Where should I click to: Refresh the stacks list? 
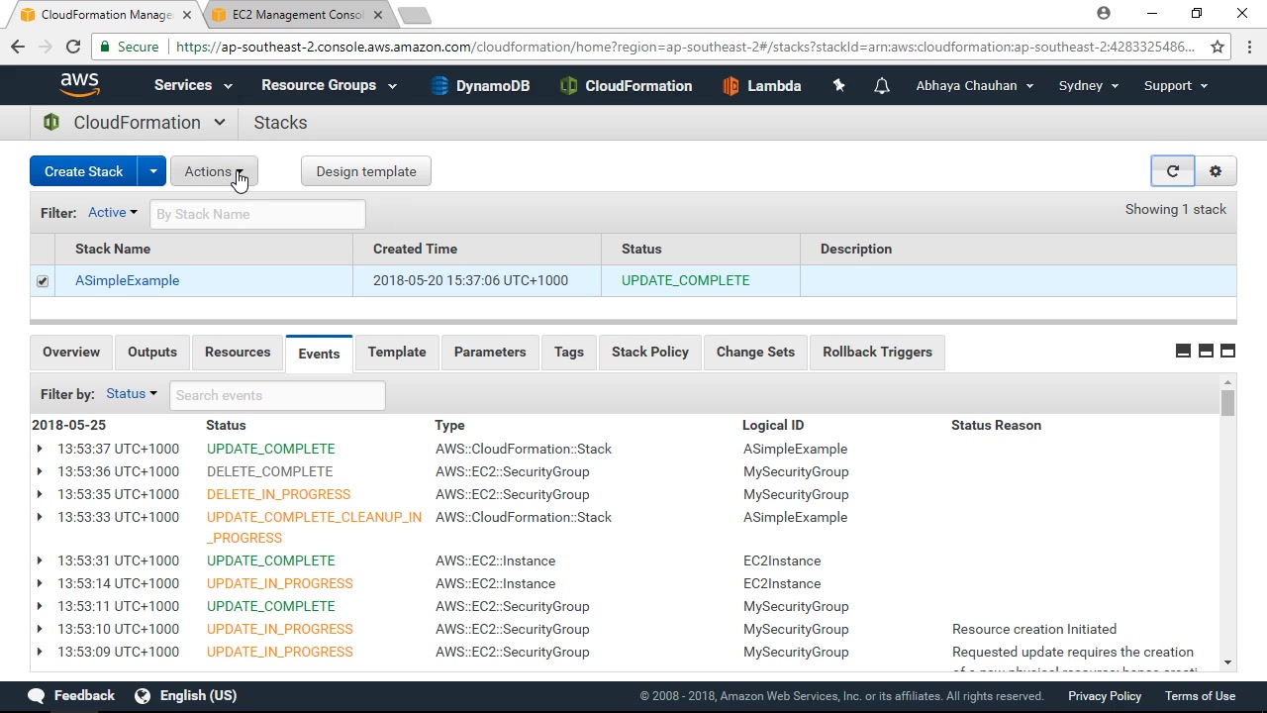(x=1173, y=171)
